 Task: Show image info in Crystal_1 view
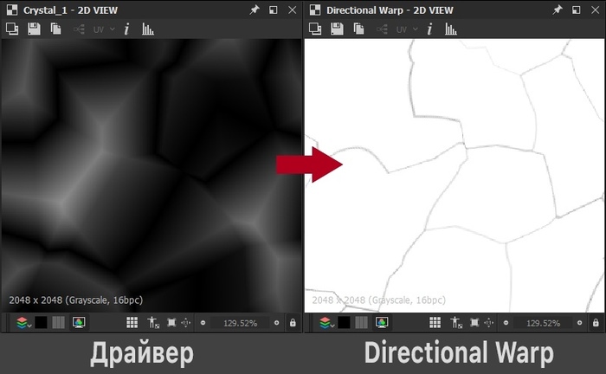(x=126, y=29)
